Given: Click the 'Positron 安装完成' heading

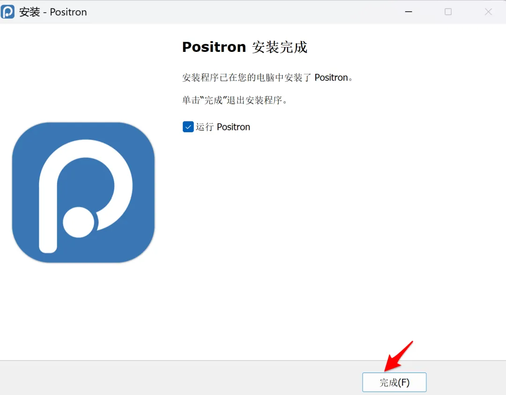Looking at the screenshot, I should point(245,47).
